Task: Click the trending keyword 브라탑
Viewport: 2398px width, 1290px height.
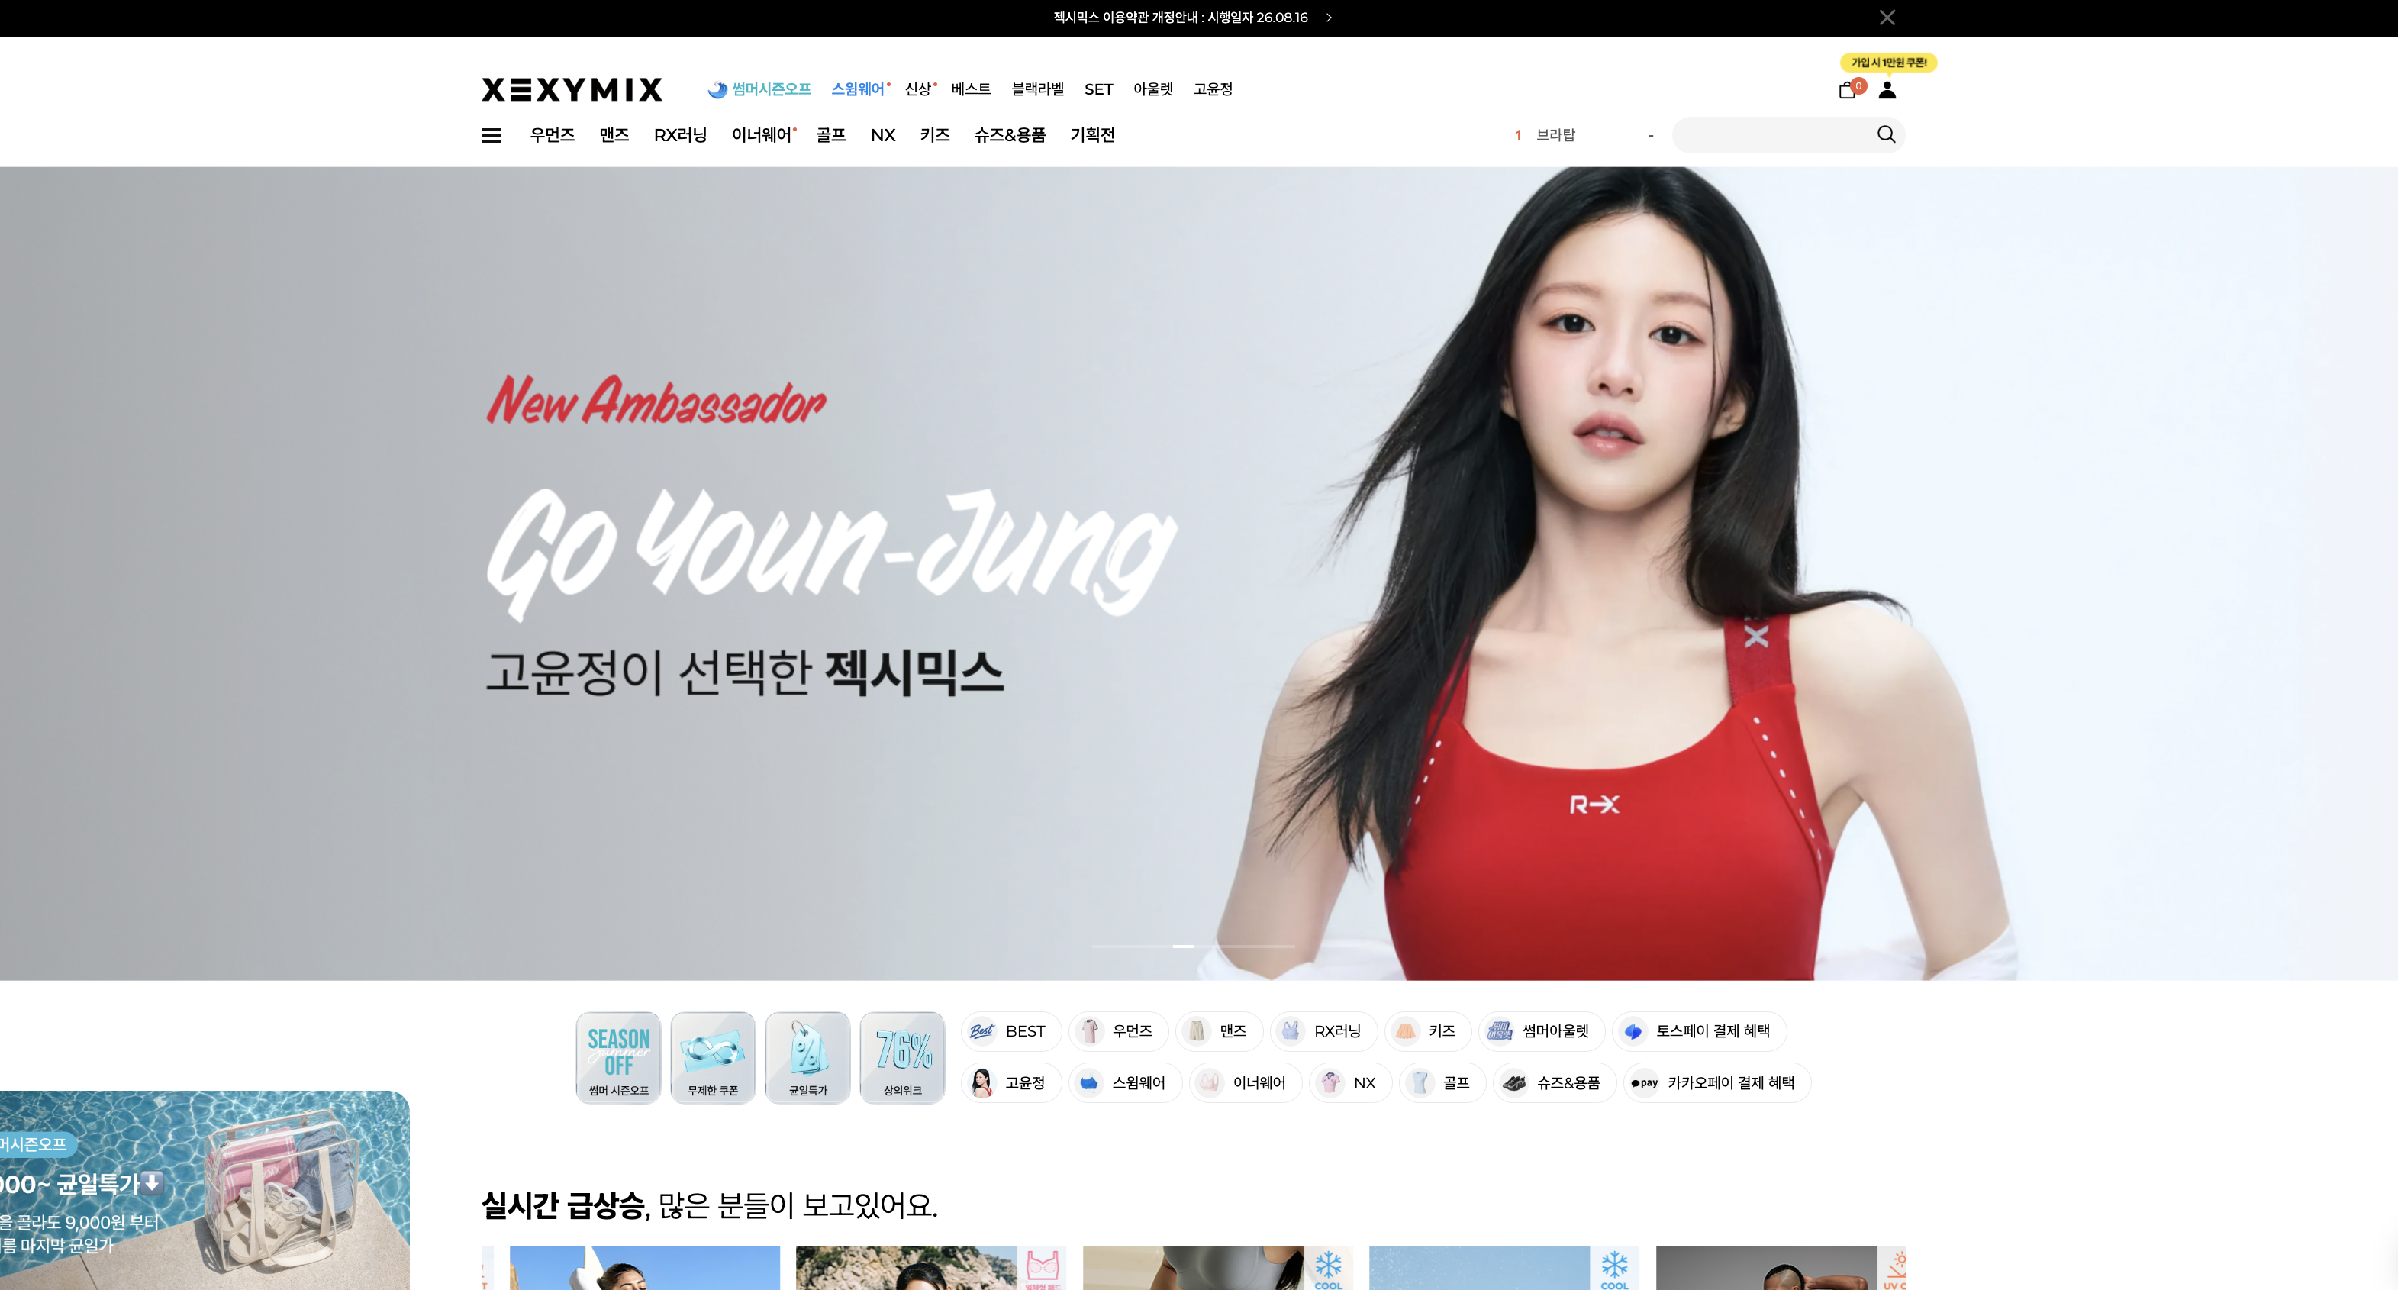Action: [x=1555, y=135]
